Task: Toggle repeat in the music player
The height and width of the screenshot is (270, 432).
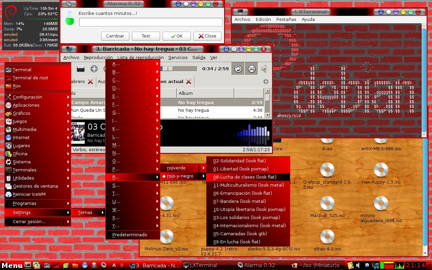Action: click(x=238, y=69)
